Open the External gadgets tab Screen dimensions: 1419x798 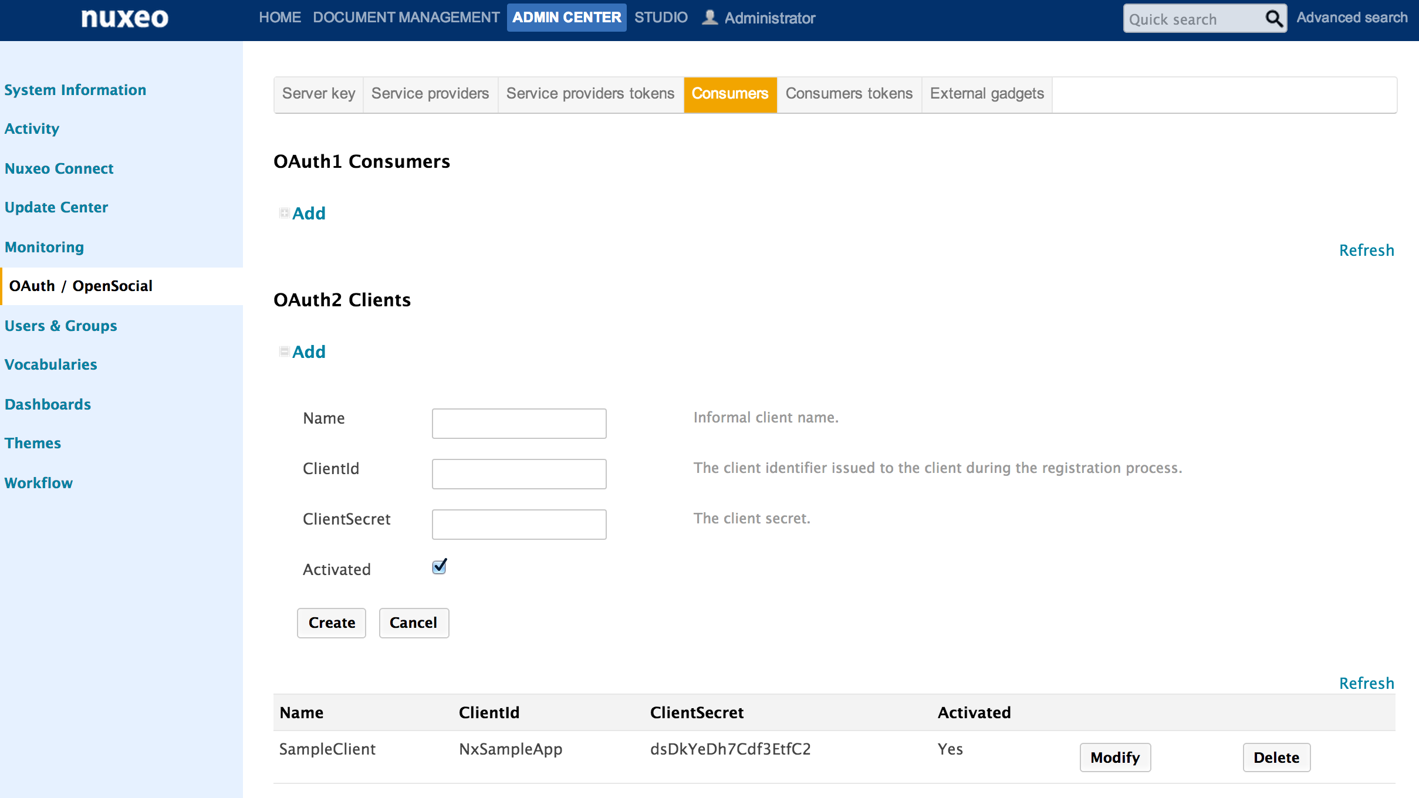click(x=987, y=94)
